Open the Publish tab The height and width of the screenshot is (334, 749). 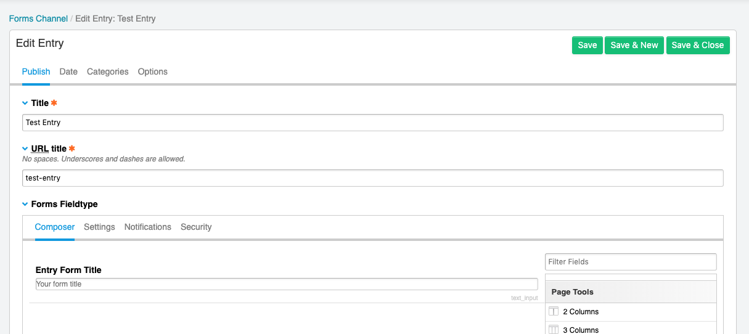(x=36, y=71)
